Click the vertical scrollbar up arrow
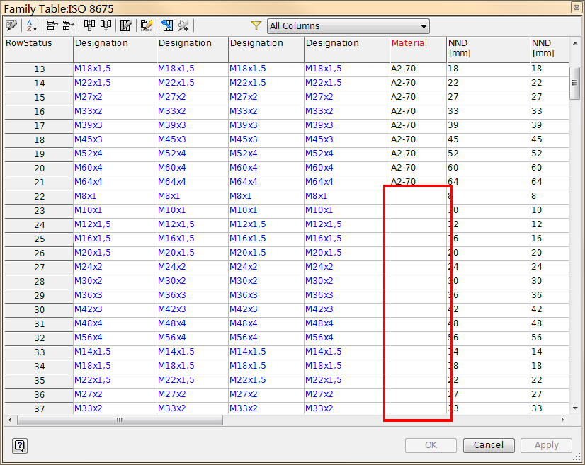Screen dimensions: 585x465 click(575, 44)
